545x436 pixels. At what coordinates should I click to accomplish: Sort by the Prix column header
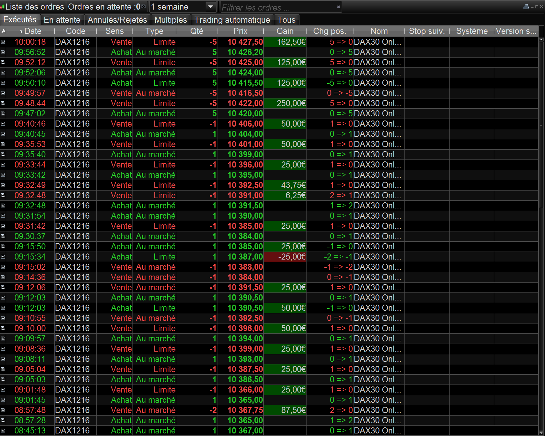point(240,31)
